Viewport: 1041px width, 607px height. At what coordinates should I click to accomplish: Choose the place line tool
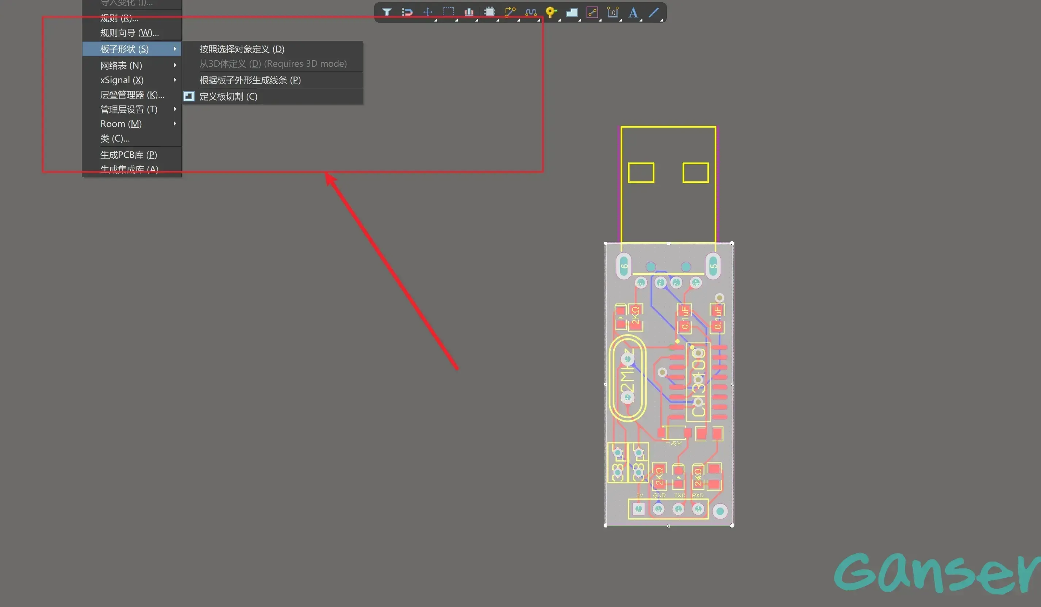[653, 12]
